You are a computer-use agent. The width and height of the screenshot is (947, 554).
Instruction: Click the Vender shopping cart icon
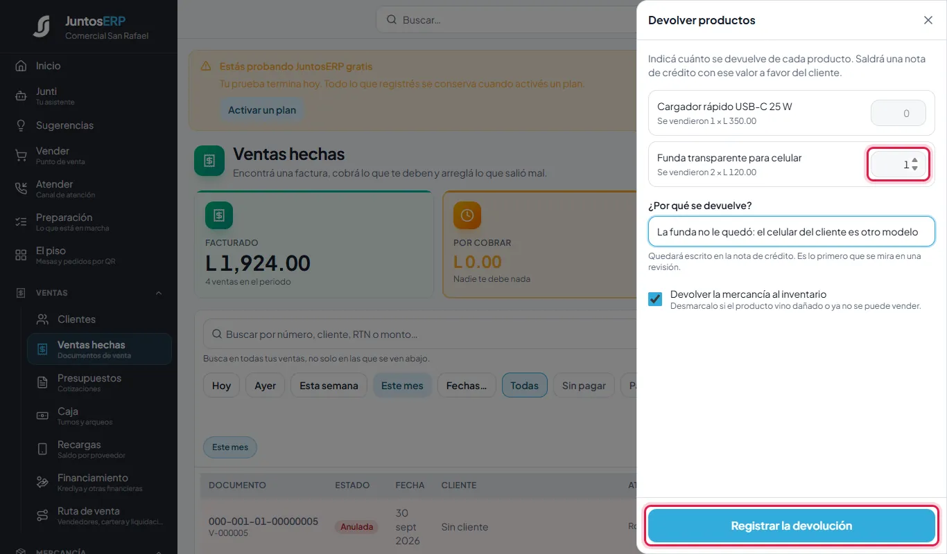point(21,156)
